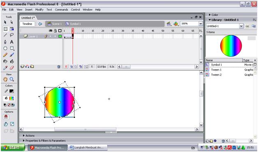258x152 pixels.
Task: Open the timeline frame view menu
Action: 200,31
